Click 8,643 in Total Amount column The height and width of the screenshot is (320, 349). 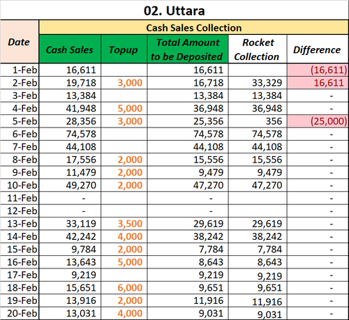click(x=188, y=262)
